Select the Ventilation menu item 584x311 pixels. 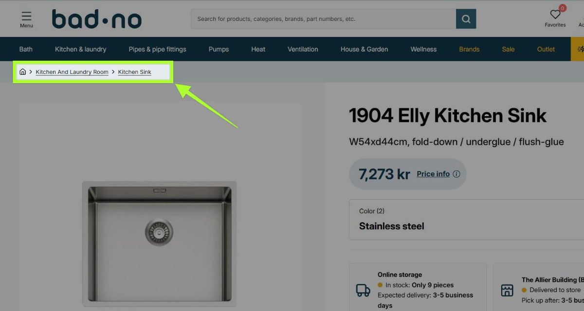coord(303,49)
